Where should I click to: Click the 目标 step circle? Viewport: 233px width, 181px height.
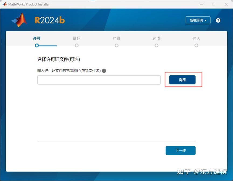[76, 46]
